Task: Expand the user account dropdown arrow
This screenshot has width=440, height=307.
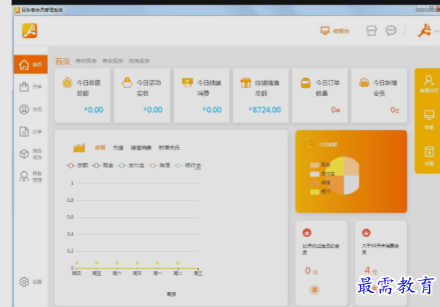Action: click(437, 31)
